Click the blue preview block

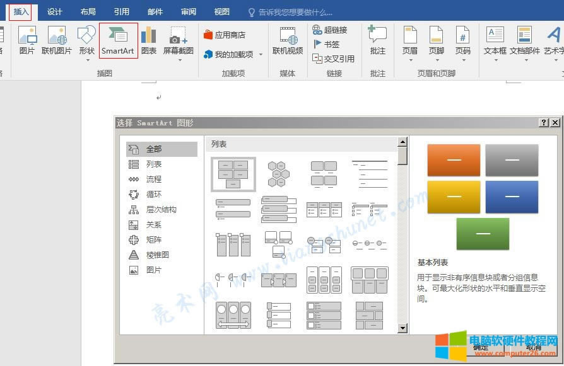[512, 197]
